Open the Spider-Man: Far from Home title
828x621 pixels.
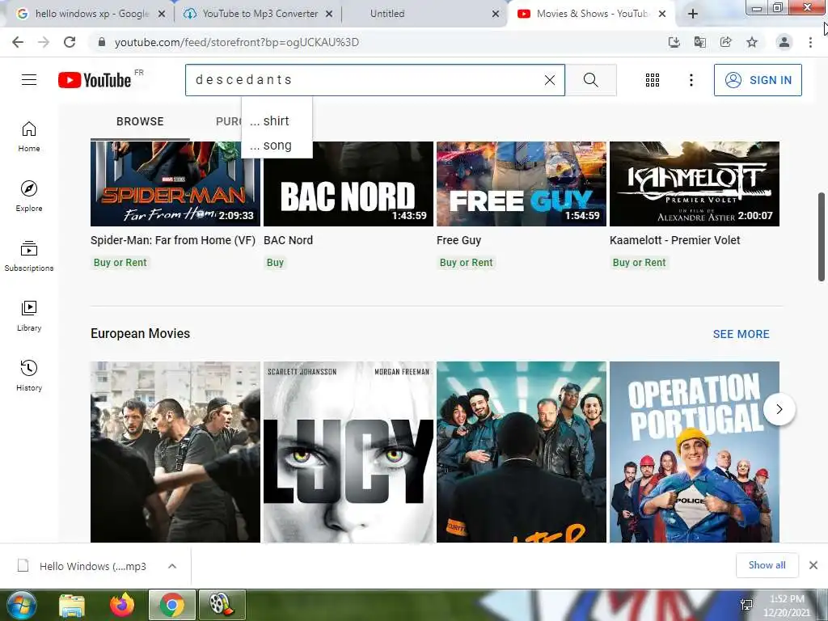(173, 240)
